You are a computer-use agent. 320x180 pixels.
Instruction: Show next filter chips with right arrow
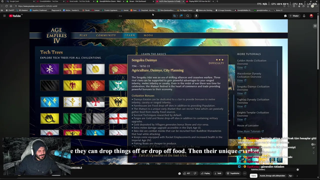(297, 176)
